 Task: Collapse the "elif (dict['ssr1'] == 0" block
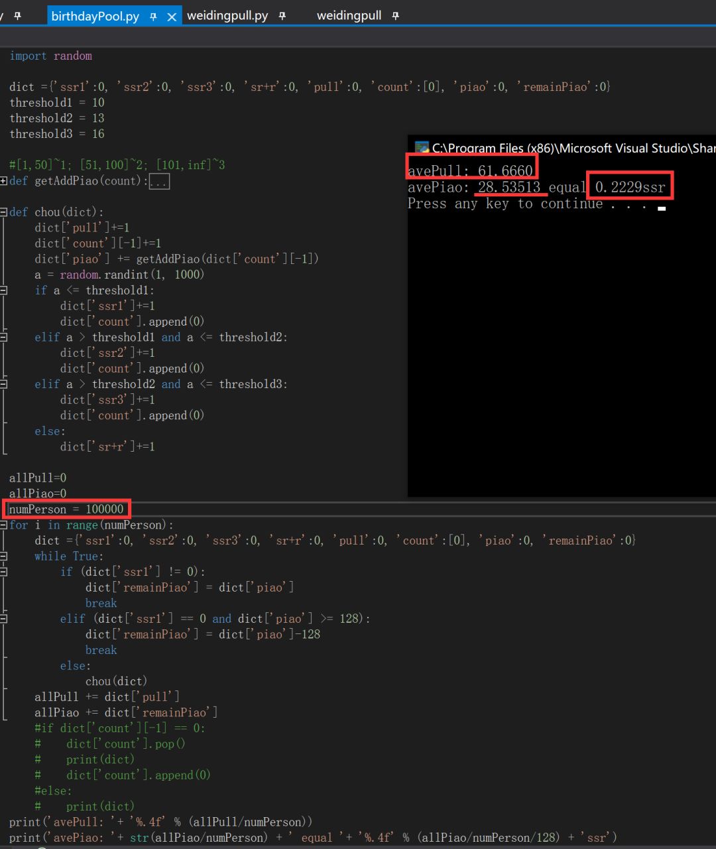coord(4,619)
